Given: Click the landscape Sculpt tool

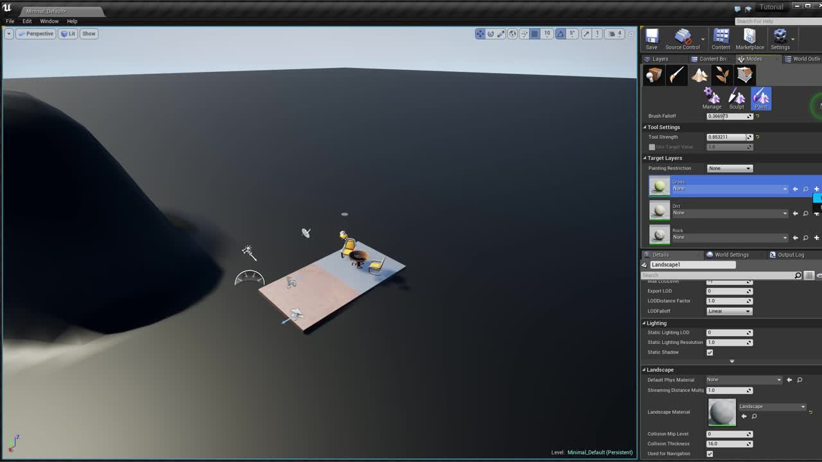Looking at the screenshot, I should tap(737, 98).
